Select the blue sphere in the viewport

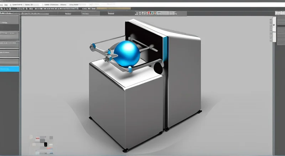[128, 53]
